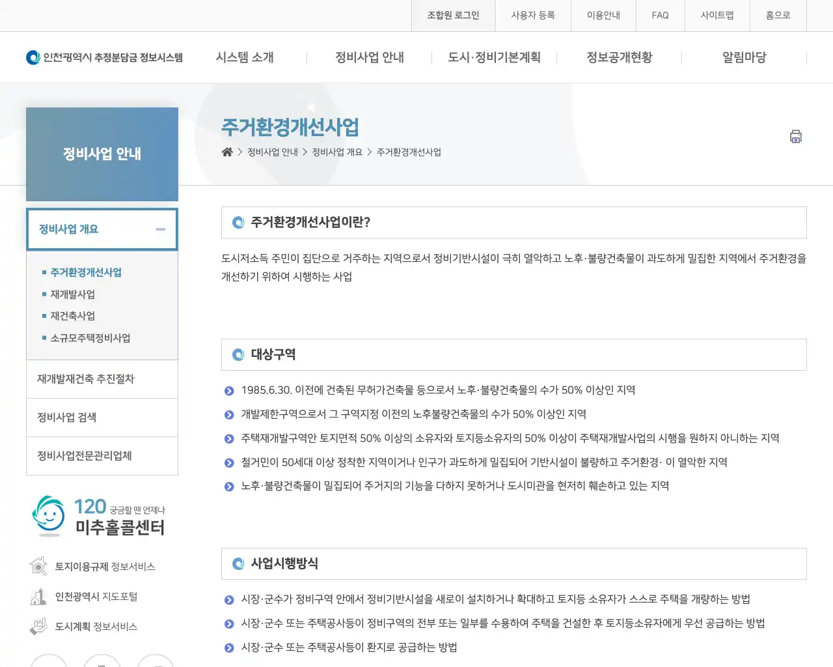Image resolution: width=833 pixels, height=667 pixels.
Task: Open 정비사업전문관리업체 sidebar menu
Action: 102,456
